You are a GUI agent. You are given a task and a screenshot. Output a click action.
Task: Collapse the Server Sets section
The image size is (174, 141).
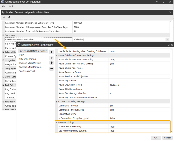(3, 77)
